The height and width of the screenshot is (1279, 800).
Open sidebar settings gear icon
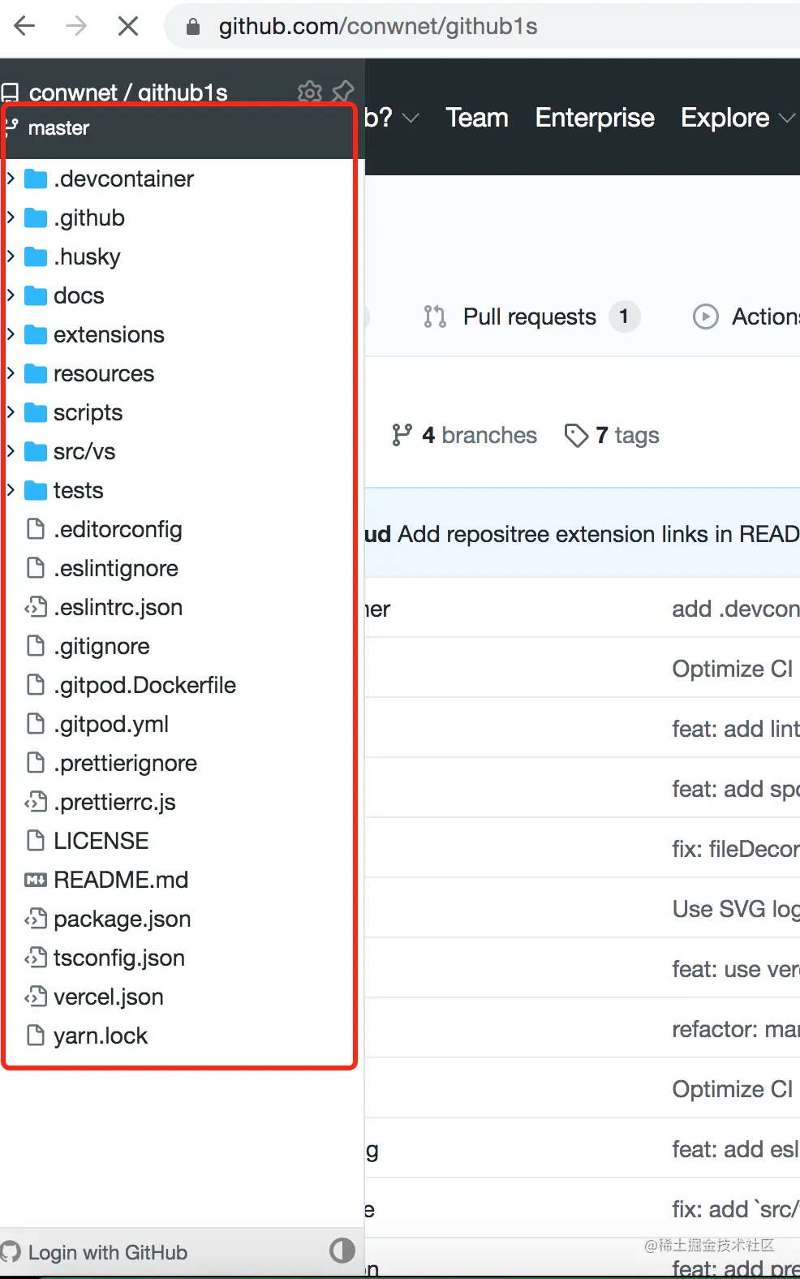tap(310, 92)
